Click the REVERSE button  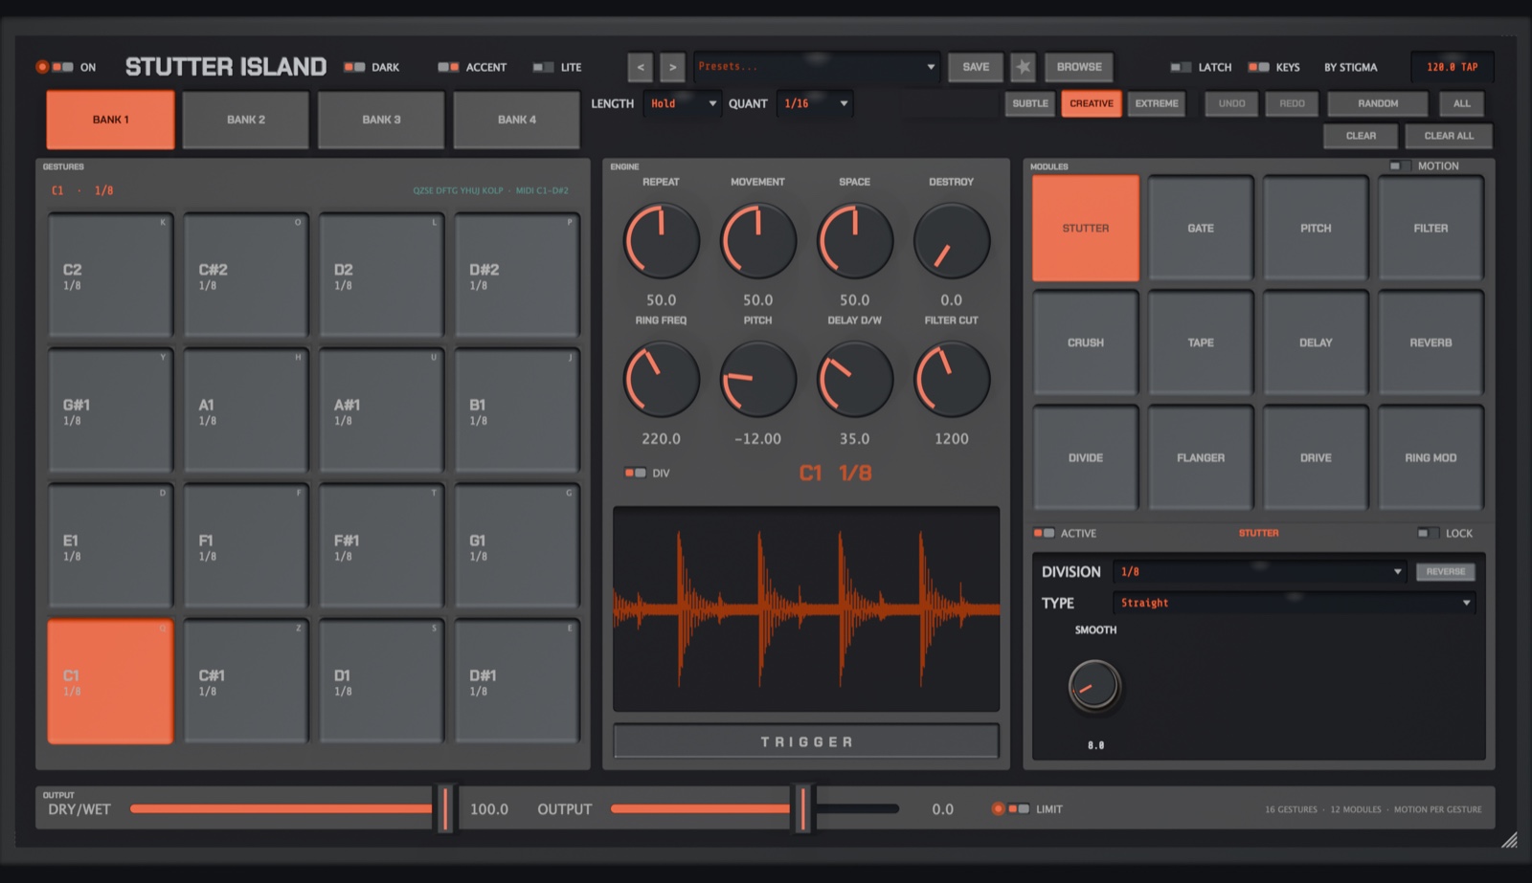1446,571
